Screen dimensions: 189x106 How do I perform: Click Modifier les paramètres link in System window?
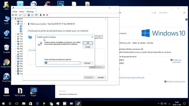click(177, 61)
